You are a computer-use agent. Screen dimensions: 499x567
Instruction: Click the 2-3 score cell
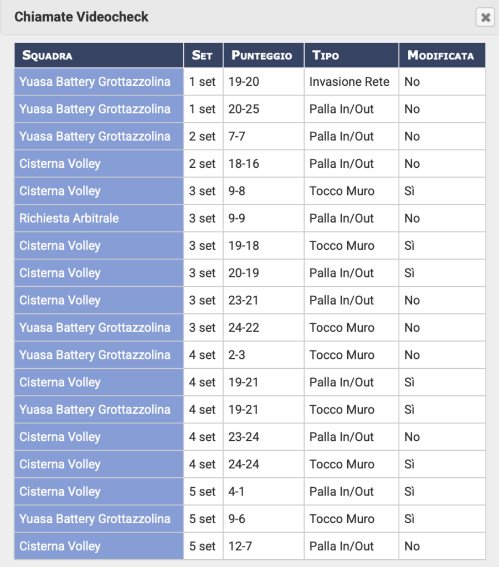[x=237, y=355]
